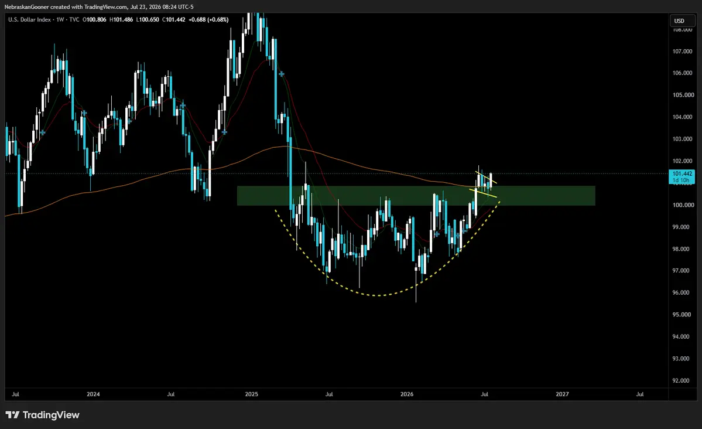The width and height of the screenshot is (702, 429).
Task: Click the 103.000 price axis label
Action: [x=682, y=139]
